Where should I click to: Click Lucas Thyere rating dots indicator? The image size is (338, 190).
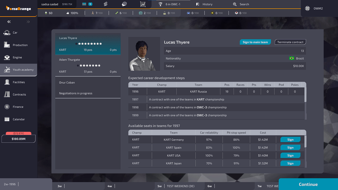click(88, 44)
